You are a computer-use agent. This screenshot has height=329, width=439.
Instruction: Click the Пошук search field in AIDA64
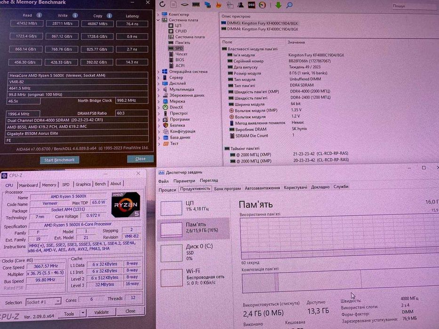click(415, 6)
